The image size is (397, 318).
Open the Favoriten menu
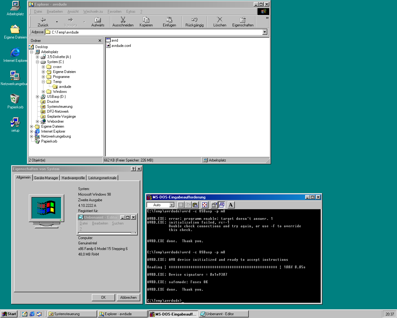click(114, 11)
